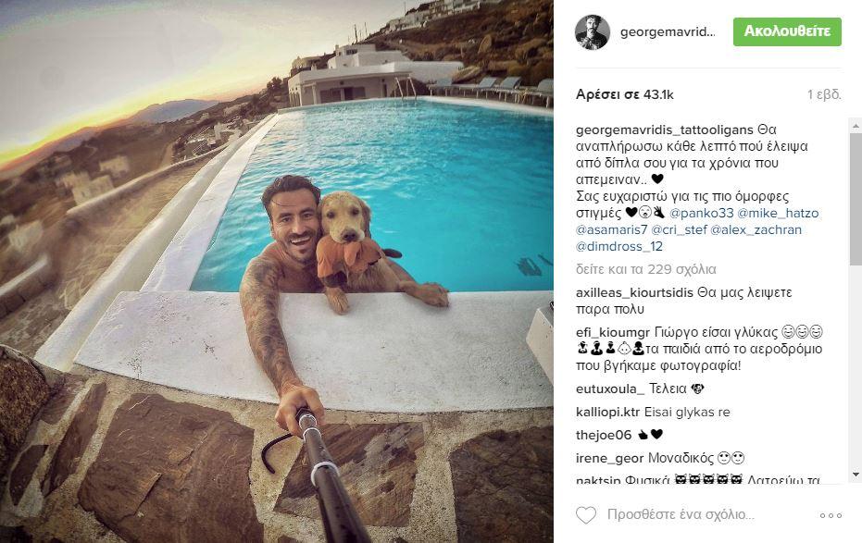
Task: Open @dimdross_12 mention link
Action: (x=619, y=246)
